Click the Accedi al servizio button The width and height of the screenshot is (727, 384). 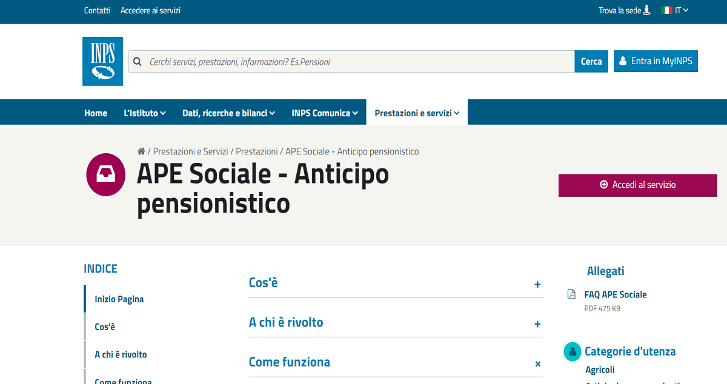(x=638, y=185)
